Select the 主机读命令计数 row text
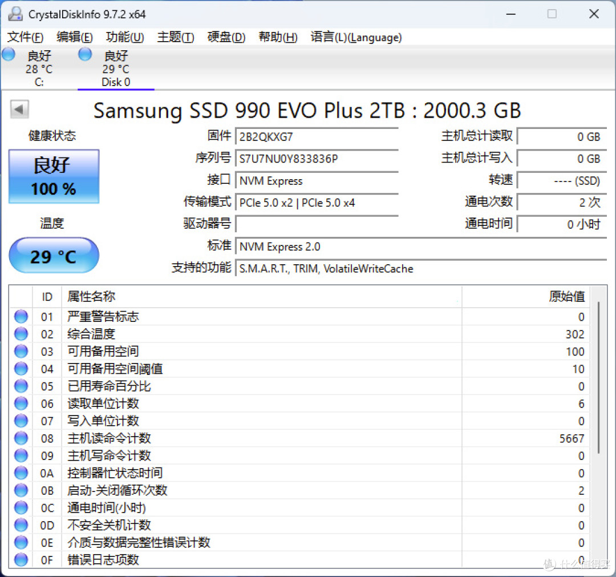This screenshot has width=616, height=577. 109,438
